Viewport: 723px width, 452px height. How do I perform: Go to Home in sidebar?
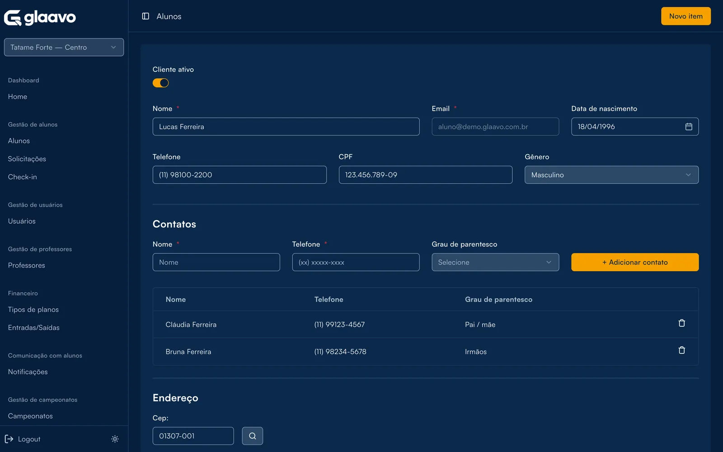(18, 97)
